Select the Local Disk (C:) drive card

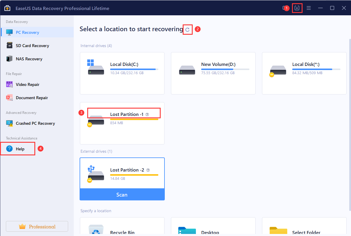(x=122, y=73)
